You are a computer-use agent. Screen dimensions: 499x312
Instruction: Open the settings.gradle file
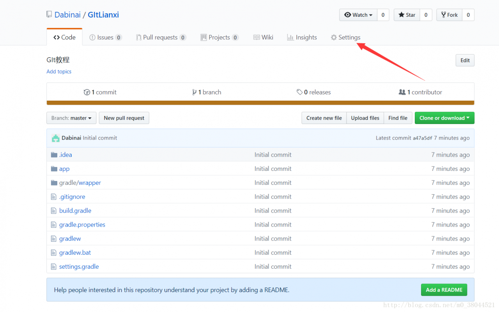(x=79, y=267)
